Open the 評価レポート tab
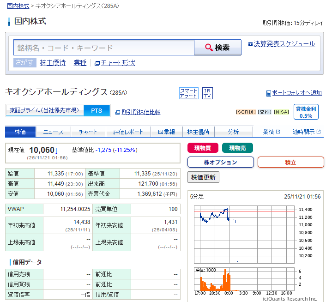The width and height of the screenshot is (326, 302). (128, 132)
